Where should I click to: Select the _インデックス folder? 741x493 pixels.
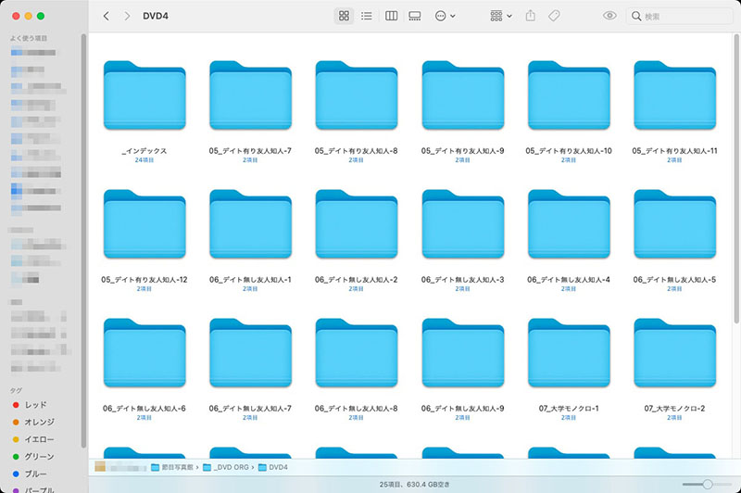[x=144, y=95]
